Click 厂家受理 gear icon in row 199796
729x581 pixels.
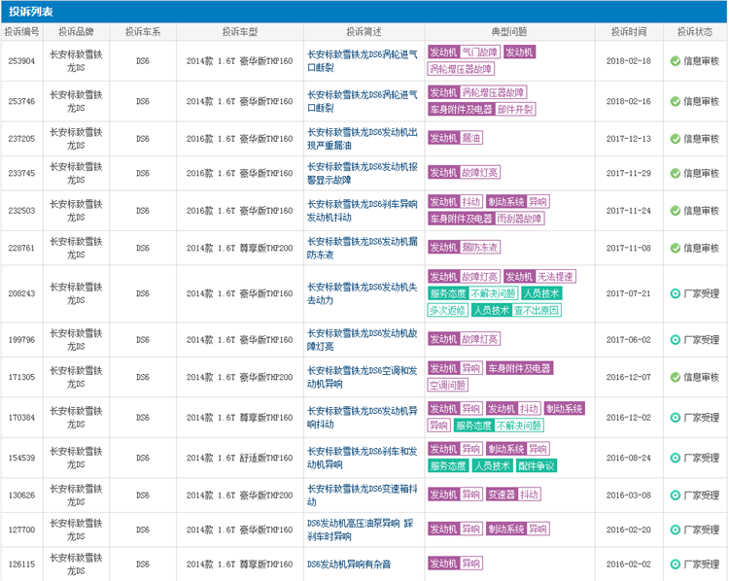(676, 340)
